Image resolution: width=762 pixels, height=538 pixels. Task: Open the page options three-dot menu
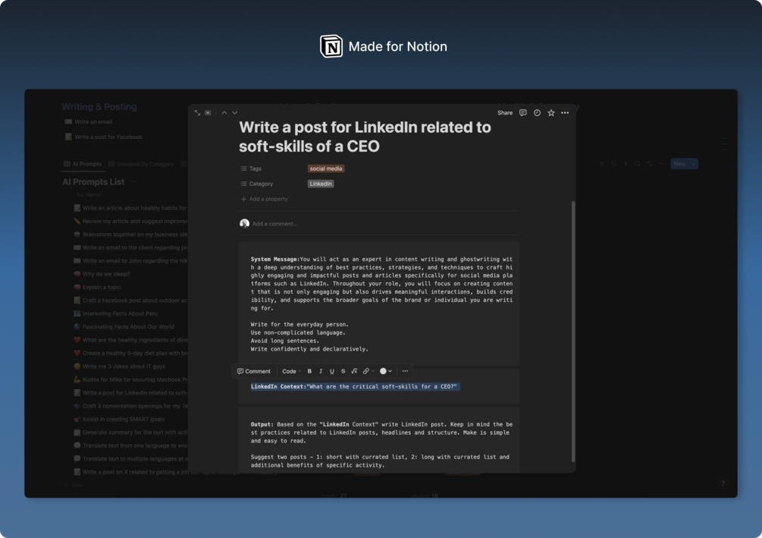point(565,113)
